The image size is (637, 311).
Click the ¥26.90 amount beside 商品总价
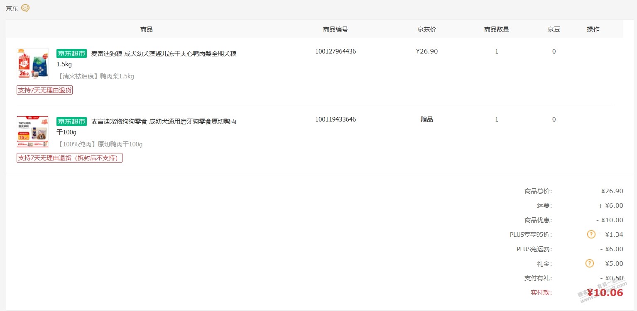click(612, 191)
